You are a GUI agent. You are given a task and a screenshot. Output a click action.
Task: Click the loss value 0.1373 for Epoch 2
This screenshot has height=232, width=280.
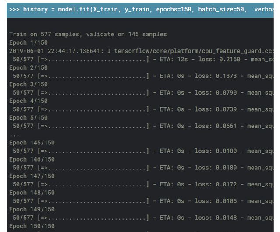226,76
